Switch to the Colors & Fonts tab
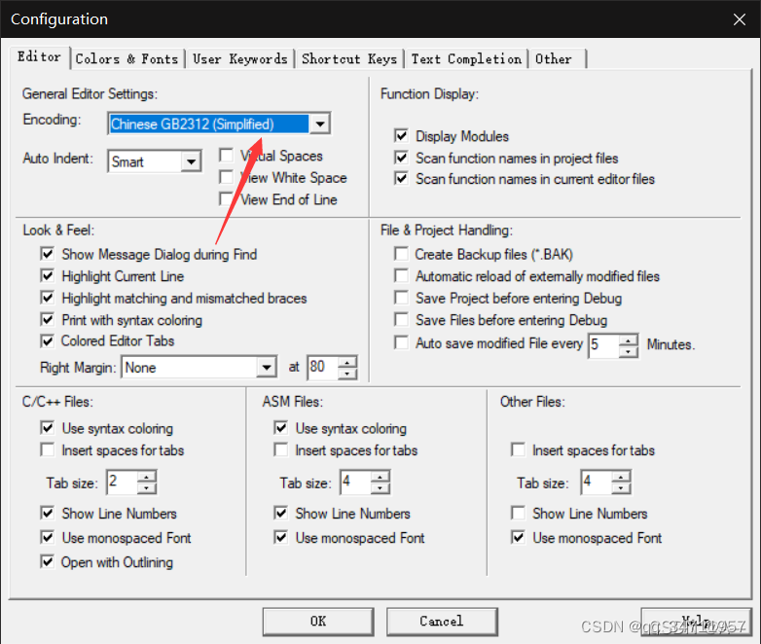Viewport: 761px width, 644px height. coord(127,59)
